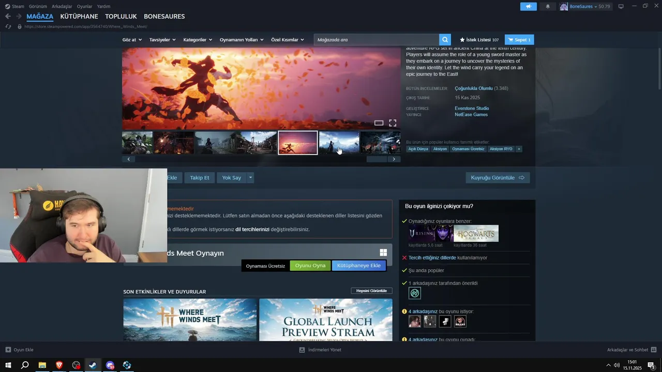Select the Açık Dünya tag
The height and width of the screenshot is (372, 662).
[418, 149]
